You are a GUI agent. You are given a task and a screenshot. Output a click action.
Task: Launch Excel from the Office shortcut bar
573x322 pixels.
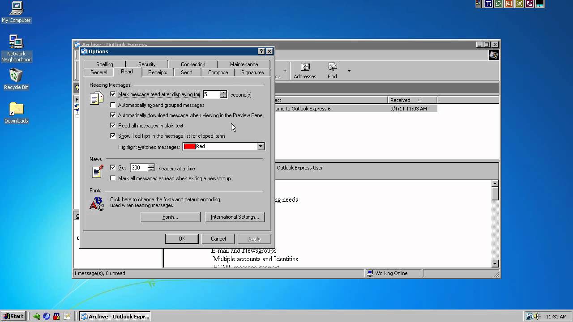click(x=499, y=4)
